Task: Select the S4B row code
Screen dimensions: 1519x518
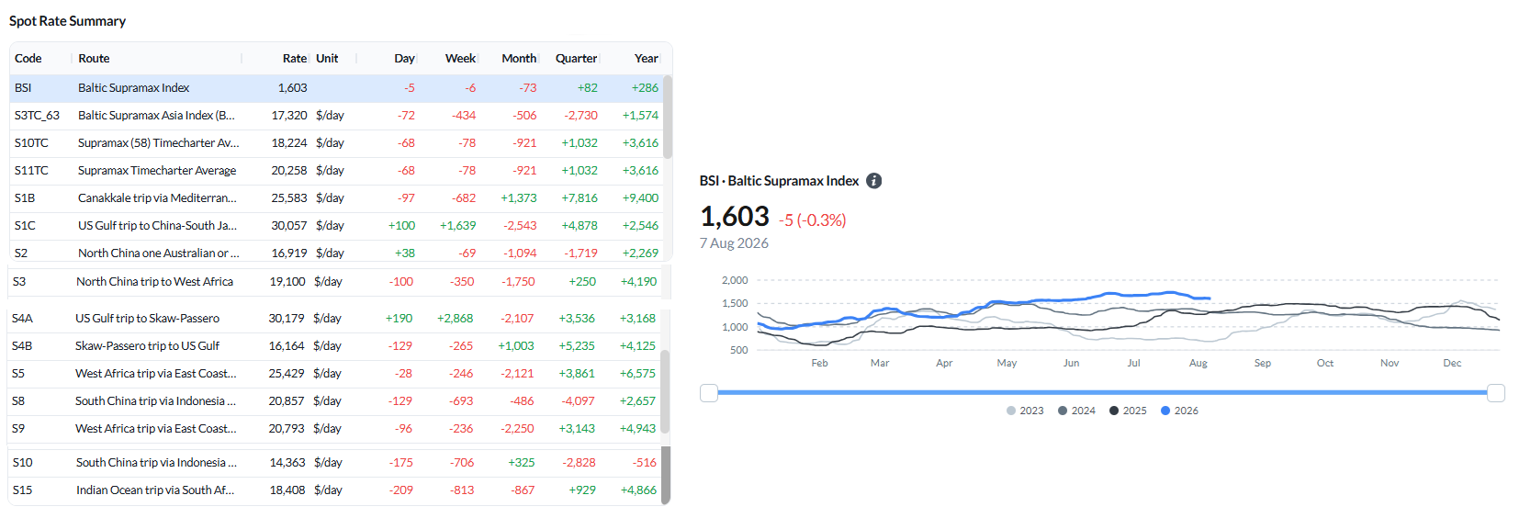Action: tap(22, 346)
